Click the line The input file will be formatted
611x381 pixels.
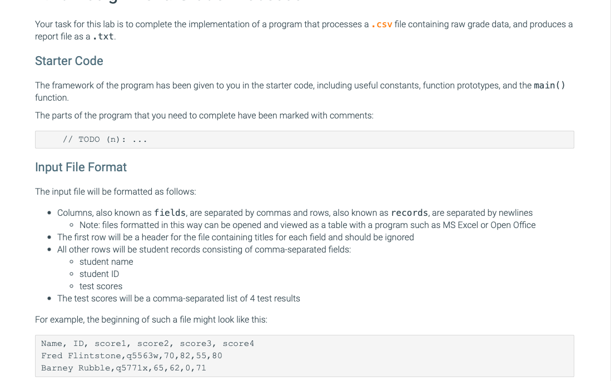(115, 192)
